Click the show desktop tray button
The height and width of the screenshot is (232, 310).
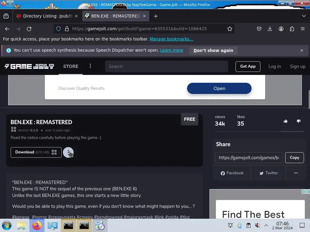tap(302, 225)
